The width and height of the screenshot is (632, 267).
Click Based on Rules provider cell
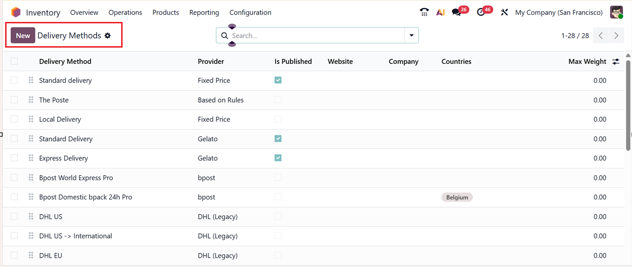[x=221, y=100]
